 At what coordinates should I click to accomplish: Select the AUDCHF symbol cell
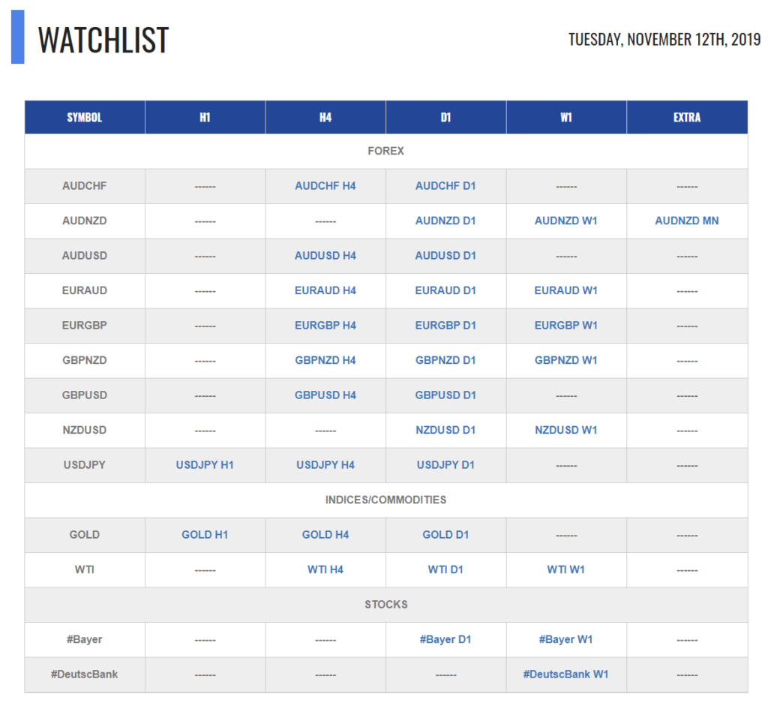pos(85,185)
